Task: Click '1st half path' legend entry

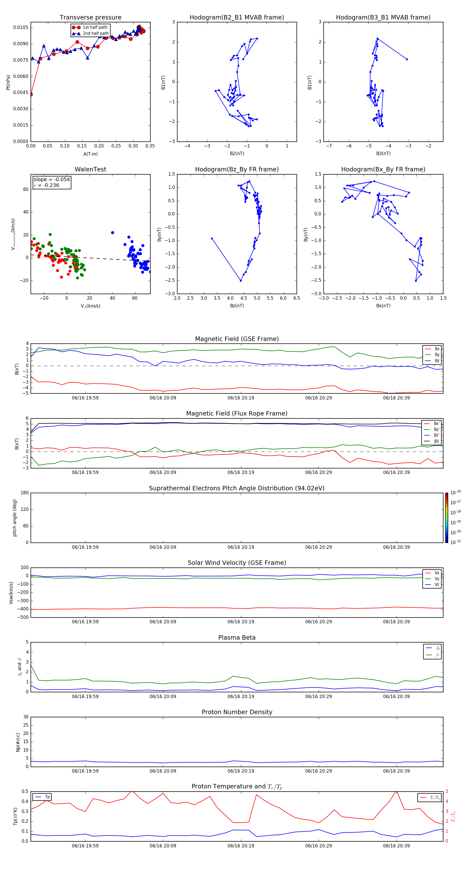Action: tap(90, 27)
